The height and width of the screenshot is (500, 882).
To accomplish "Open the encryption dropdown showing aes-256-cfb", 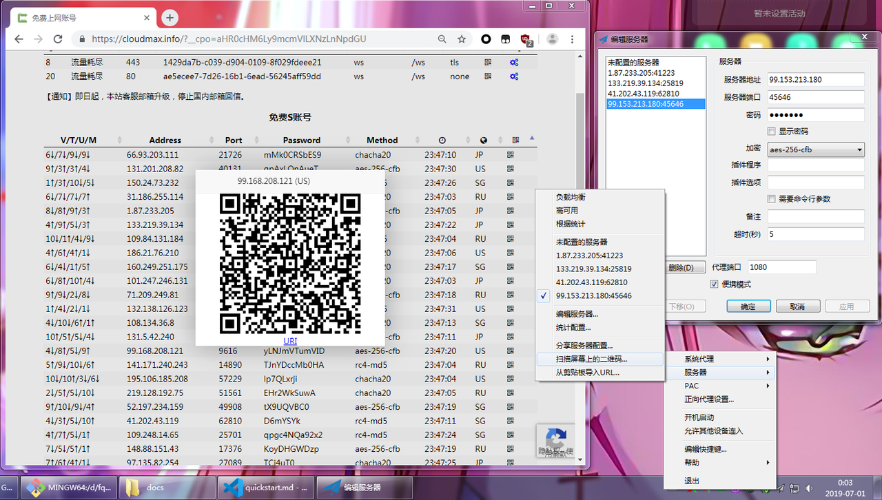I will [x=816, y=149].
